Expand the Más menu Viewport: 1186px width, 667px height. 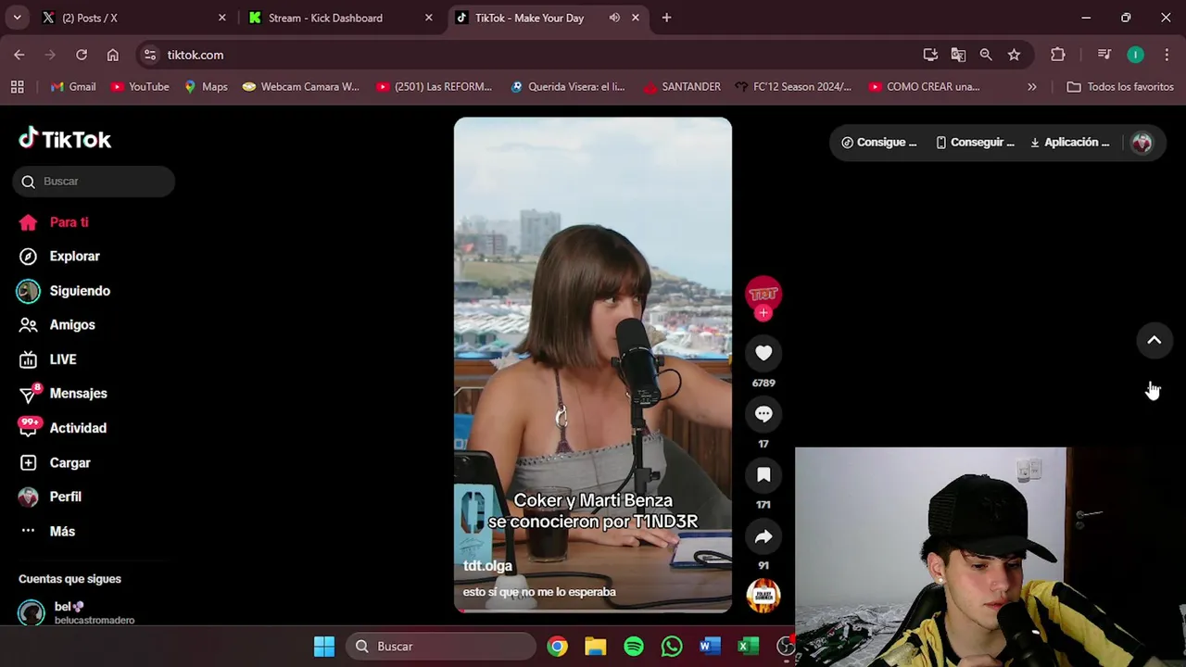(x=48, y=531)
